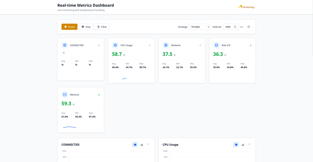
Task: Click the CPU Usage sparkline in its card
Action: (x=124, y=79)
